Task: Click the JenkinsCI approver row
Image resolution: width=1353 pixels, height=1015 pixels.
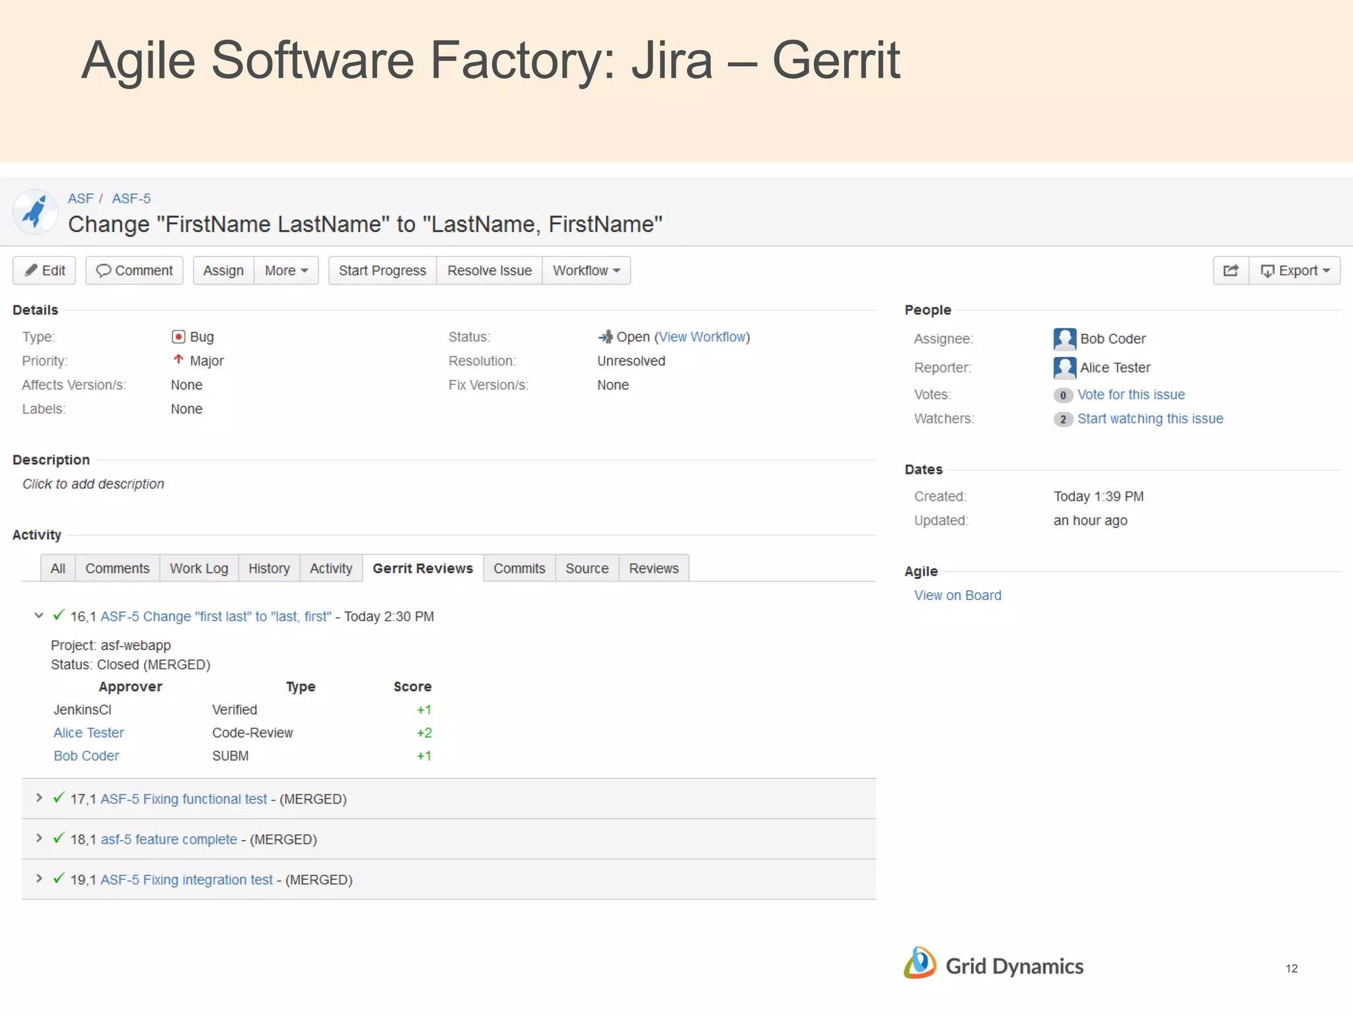Action: coord(242,710)
